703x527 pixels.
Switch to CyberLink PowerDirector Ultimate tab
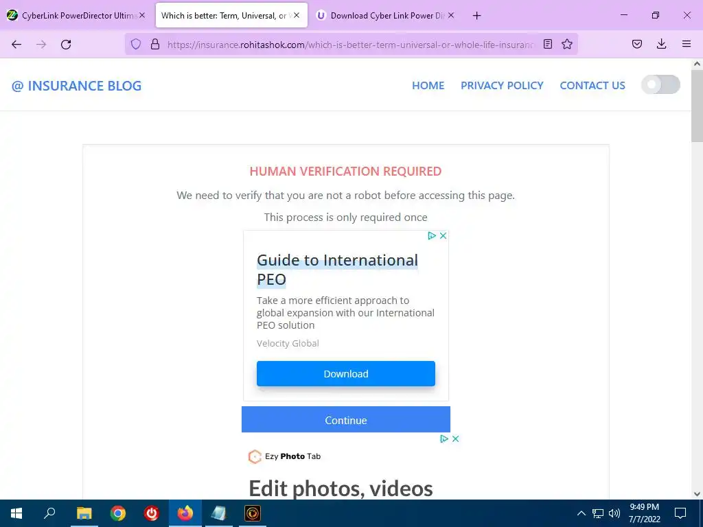[x=77, y=15]
